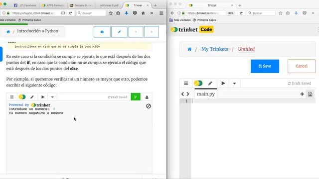Click home icon in My Trinkets breadcrumb
The height and width of the screenshot is (179, 319).
coord(189,49)
